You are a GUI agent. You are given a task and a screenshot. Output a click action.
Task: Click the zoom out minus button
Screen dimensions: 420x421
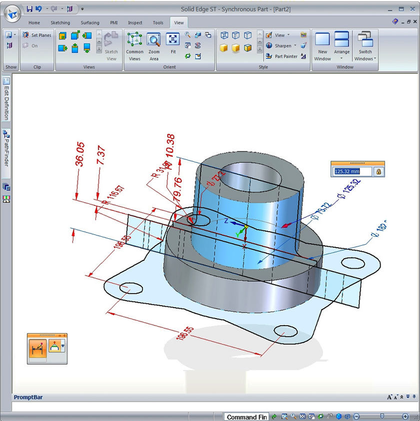point(356,417)
